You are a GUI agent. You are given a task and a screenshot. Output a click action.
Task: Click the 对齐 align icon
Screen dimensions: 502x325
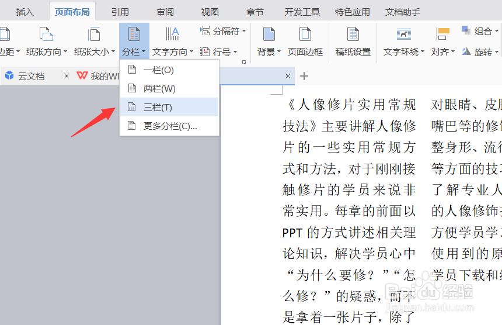pos(443,34)
